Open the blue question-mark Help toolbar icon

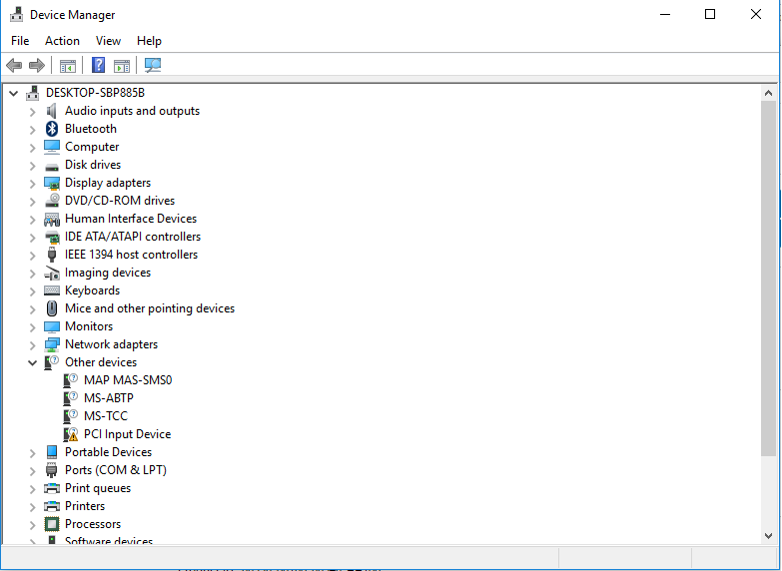click(x=98, y=65)
